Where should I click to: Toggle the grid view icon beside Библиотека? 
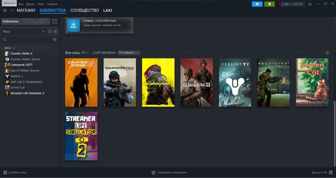55,21
